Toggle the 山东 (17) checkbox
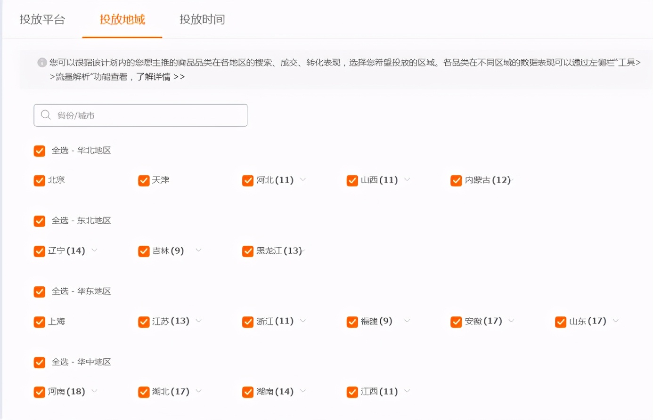Screen dimensions: 653x420 pos(560,322)
